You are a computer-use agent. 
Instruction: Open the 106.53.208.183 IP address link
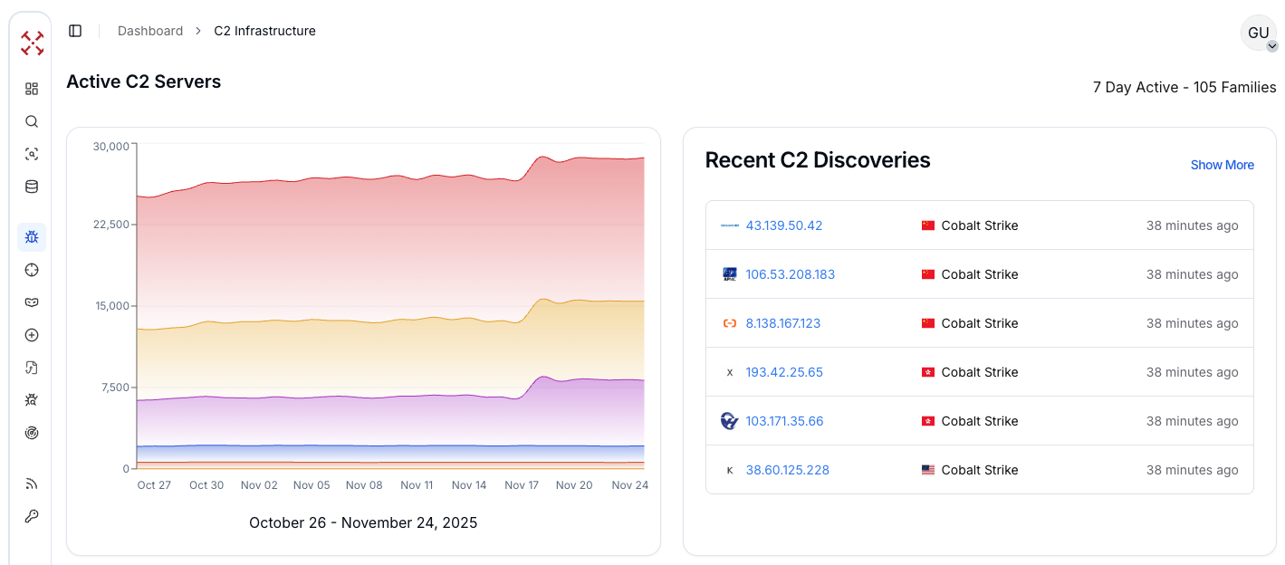click(x=791, y=274)
